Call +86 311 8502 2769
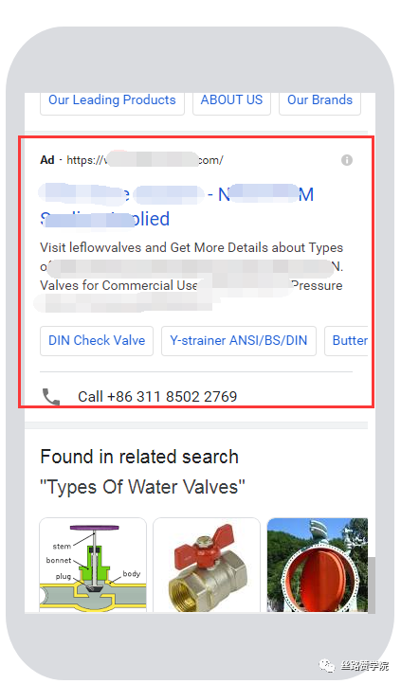Image resolution: width=401 pixels, height=684 pixels. [157, 397]
